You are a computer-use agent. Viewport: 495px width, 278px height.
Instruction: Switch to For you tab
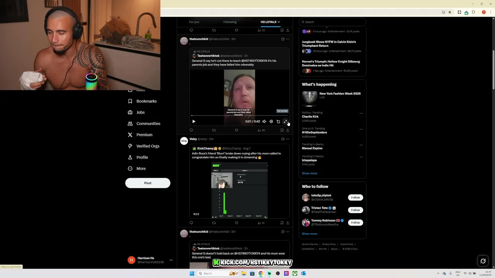tap(194, 22)
